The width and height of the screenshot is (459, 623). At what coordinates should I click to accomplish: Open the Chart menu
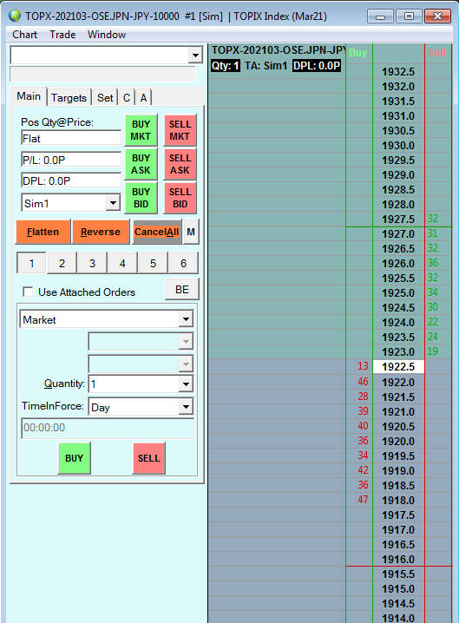[x=24, y=35]
